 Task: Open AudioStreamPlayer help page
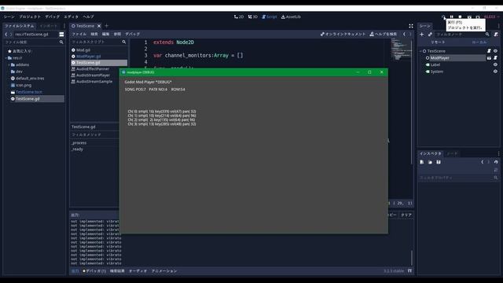93,75
